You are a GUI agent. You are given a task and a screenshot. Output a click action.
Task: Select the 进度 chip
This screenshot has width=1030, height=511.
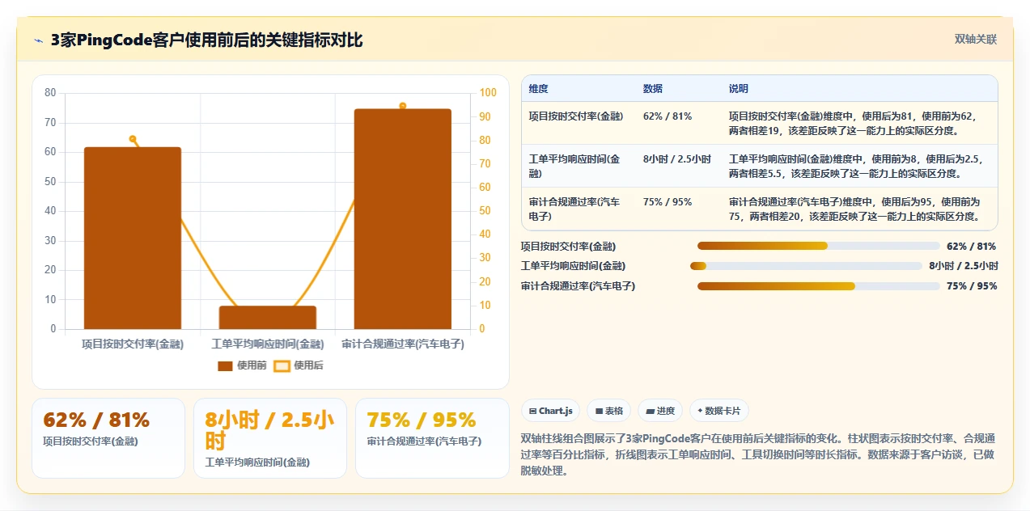[659, 411]
